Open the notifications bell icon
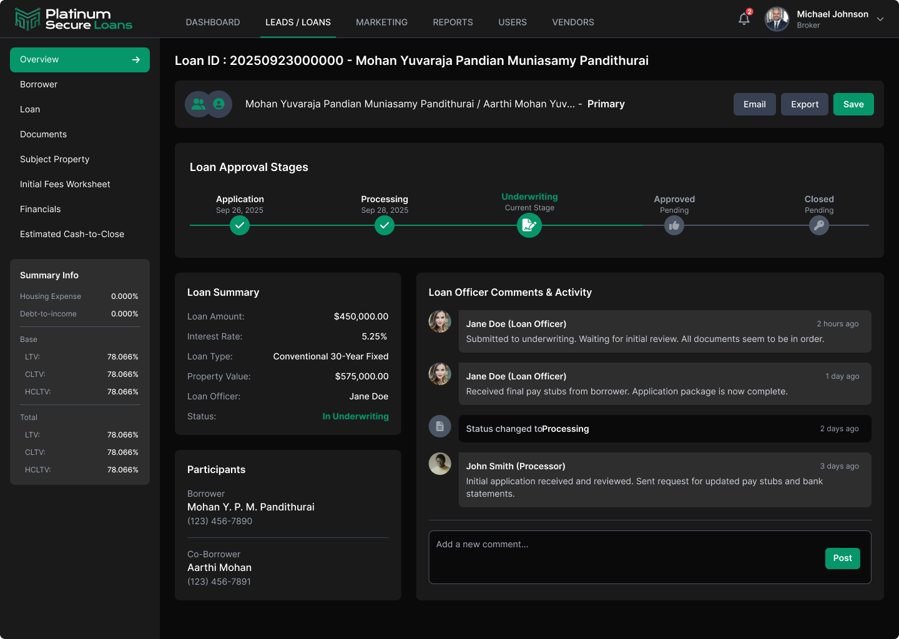 click(x=744, y=19)
